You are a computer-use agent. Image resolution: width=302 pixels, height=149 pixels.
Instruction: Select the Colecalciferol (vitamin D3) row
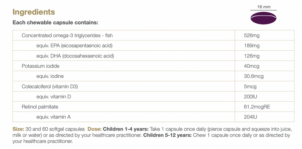(153, 87)
